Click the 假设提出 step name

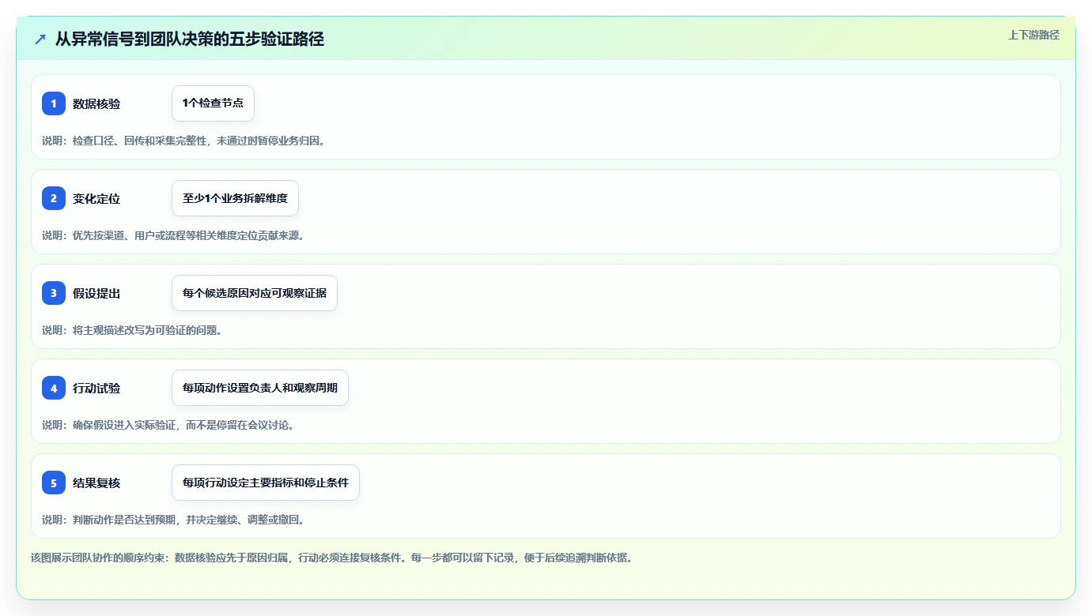[x=96, y=293]
